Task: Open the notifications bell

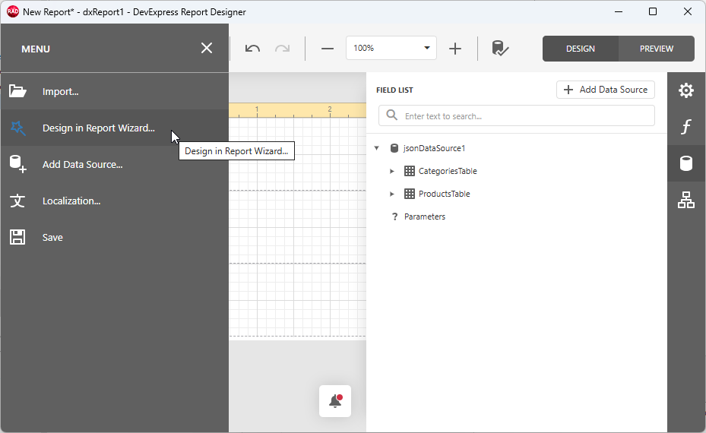Action: (335, 401)
